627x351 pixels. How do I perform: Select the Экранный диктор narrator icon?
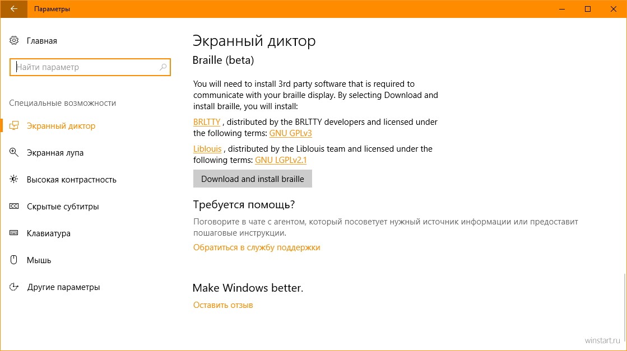tap(14, 126)
